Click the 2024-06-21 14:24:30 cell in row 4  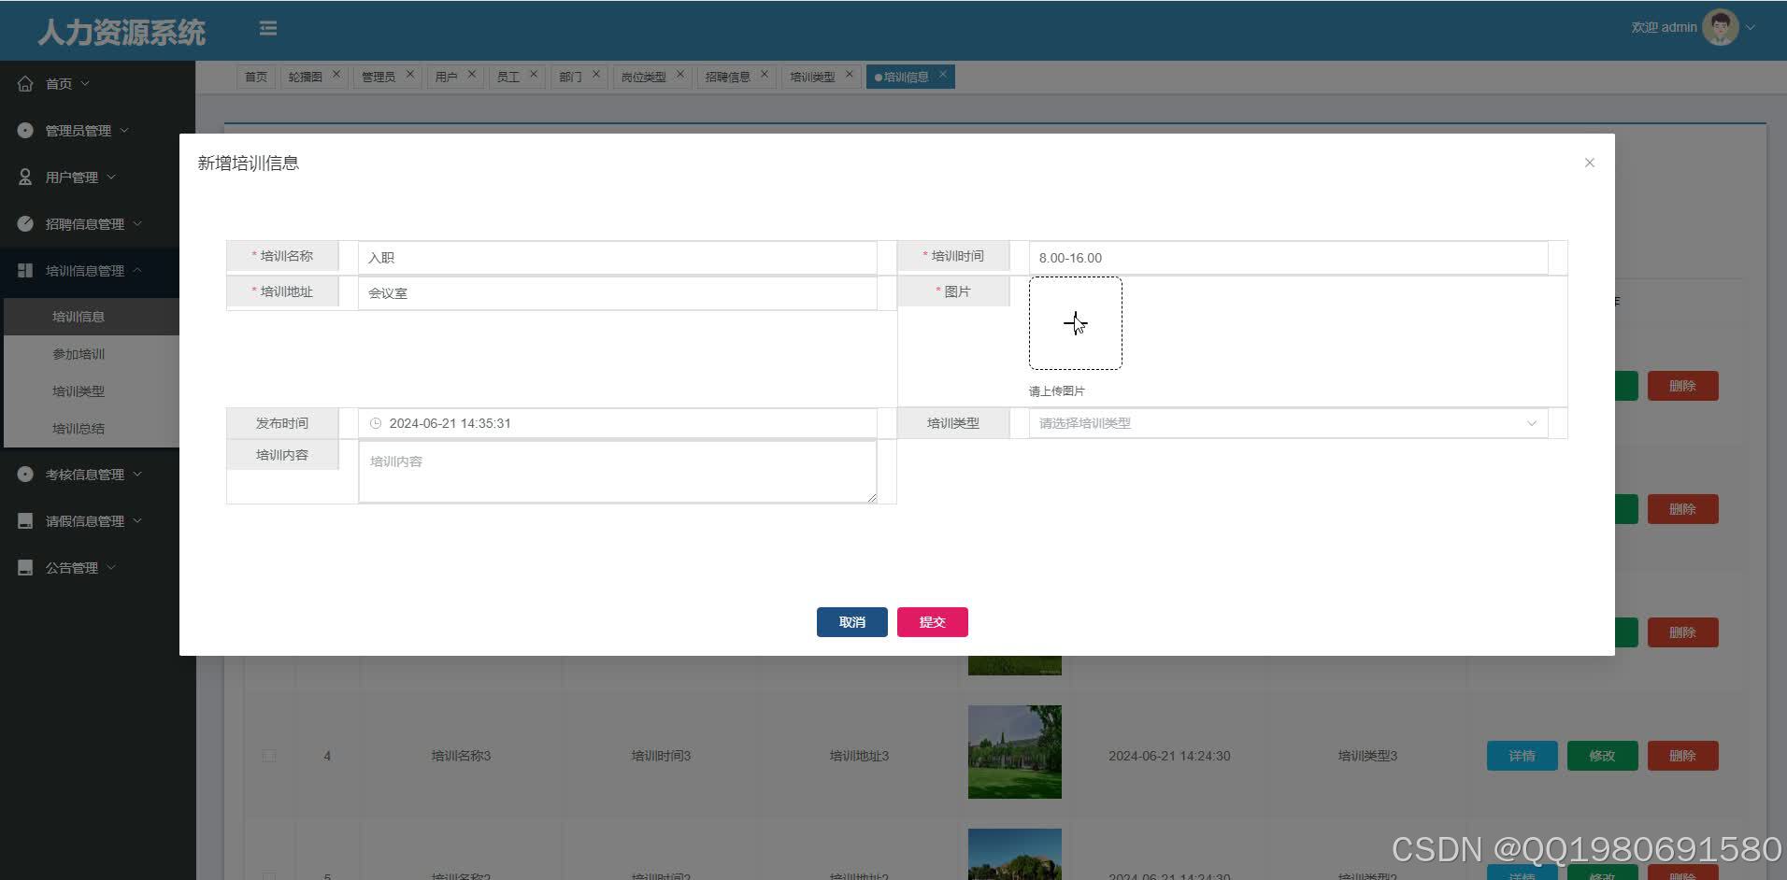pyautogui.click(x=1169, y=756)
